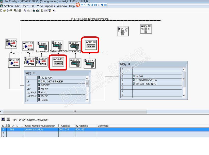
Task: Click the shirt skin icon in IME bar
Action: click(102, 5)
